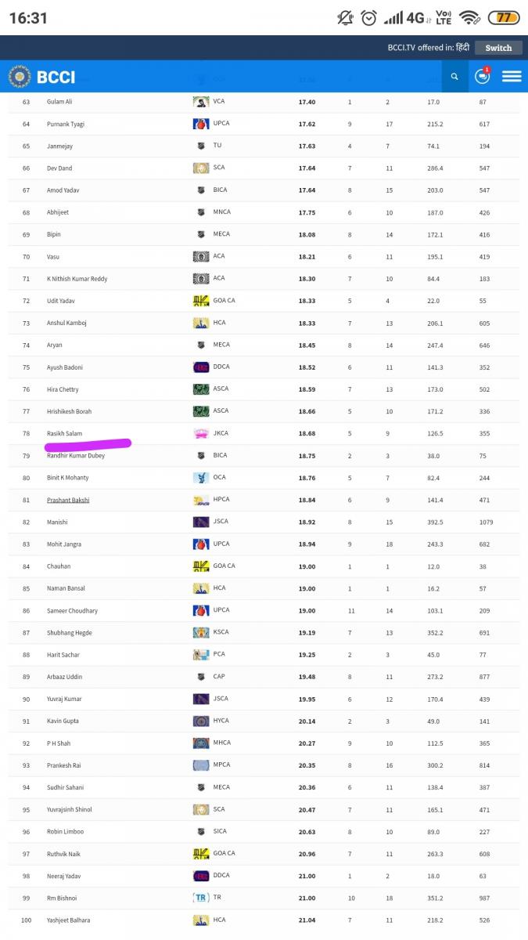
Task: Open the Prashant Bakshi player link
Action: (68, 500)
